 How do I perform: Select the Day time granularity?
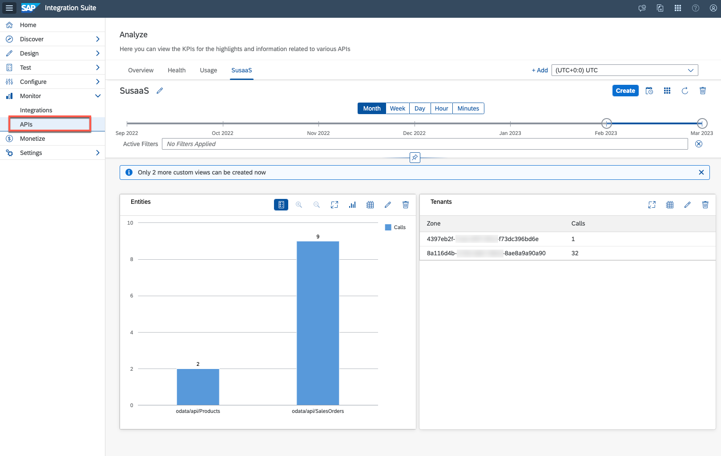420,108
